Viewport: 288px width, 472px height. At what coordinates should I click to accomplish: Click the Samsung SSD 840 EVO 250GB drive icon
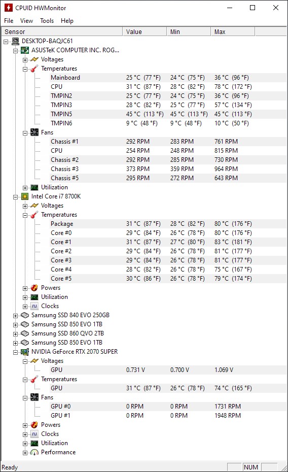pyautogui.click(x=25, y=315)
